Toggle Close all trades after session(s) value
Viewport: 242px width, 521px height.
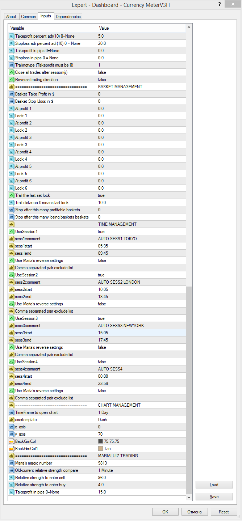pyautogui.click(x=141, y=72)
